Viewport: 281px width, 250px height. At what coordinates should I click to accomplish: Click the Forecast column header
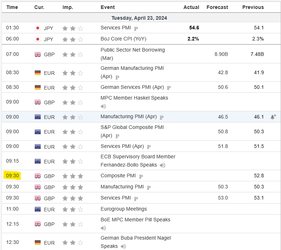pos(217,7)
